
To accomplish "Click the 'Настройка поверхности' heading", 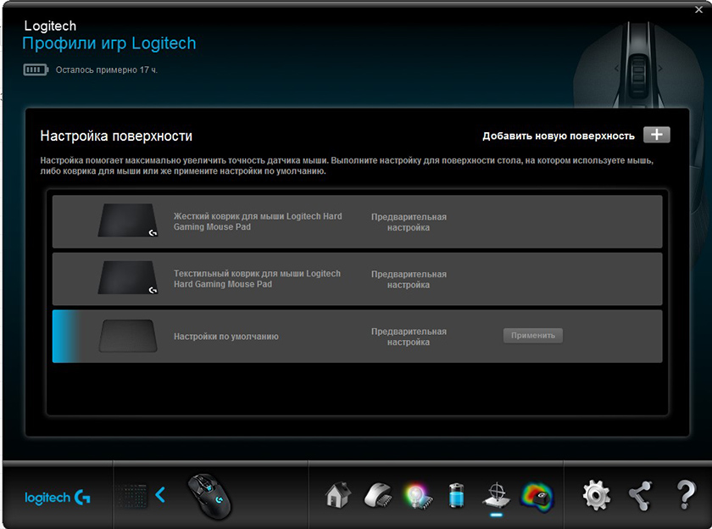I will pyautogui.click(x=116, y=136).
